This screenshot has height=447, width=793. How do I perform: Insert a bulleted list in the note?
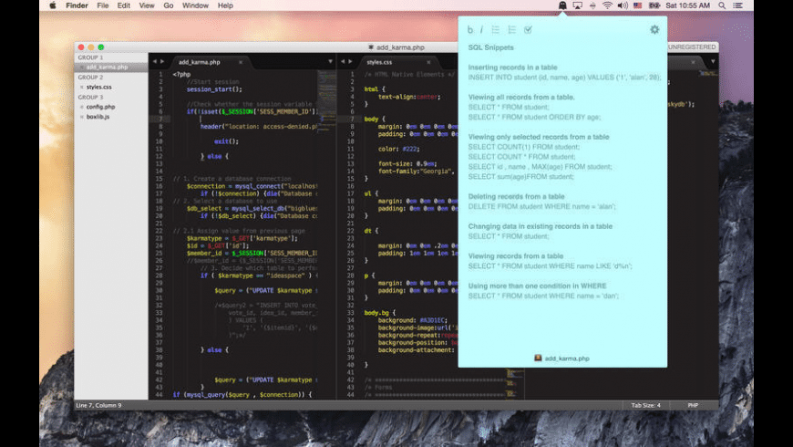tap(496, 30)
